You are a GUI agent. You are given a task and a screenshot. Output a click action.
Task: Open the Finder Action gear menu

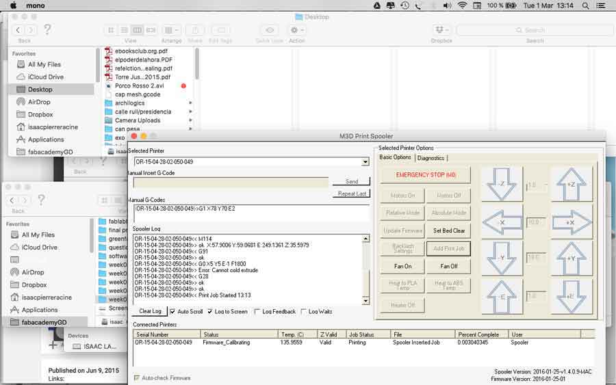[296, 30]
